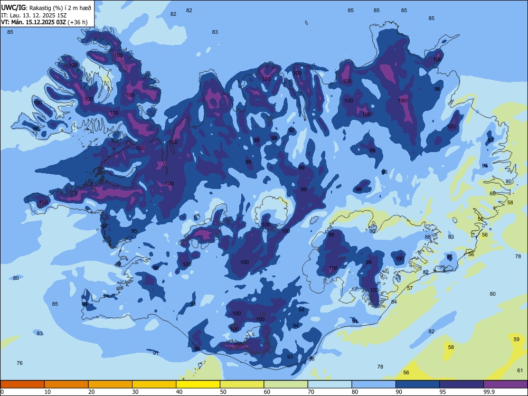This screenshot has width=528, height=396.
Task: Select the 'IT: Lau. 13. 12. 2025 15Z' line
Action: click(x=33, y=15)
